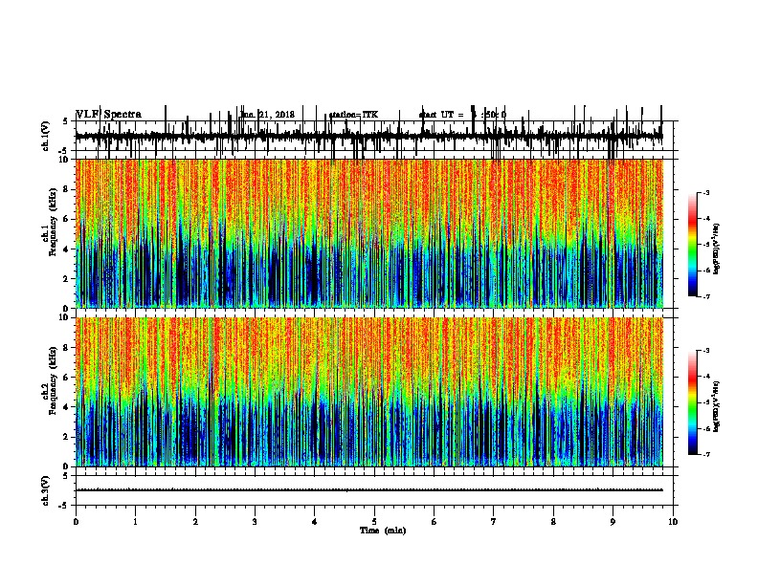Click the ch.1 frequency tick label "4"

67,249
